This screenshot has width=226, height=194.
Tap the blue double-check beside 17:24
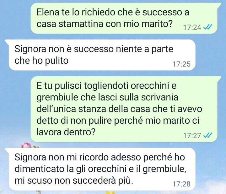[208, 27]
